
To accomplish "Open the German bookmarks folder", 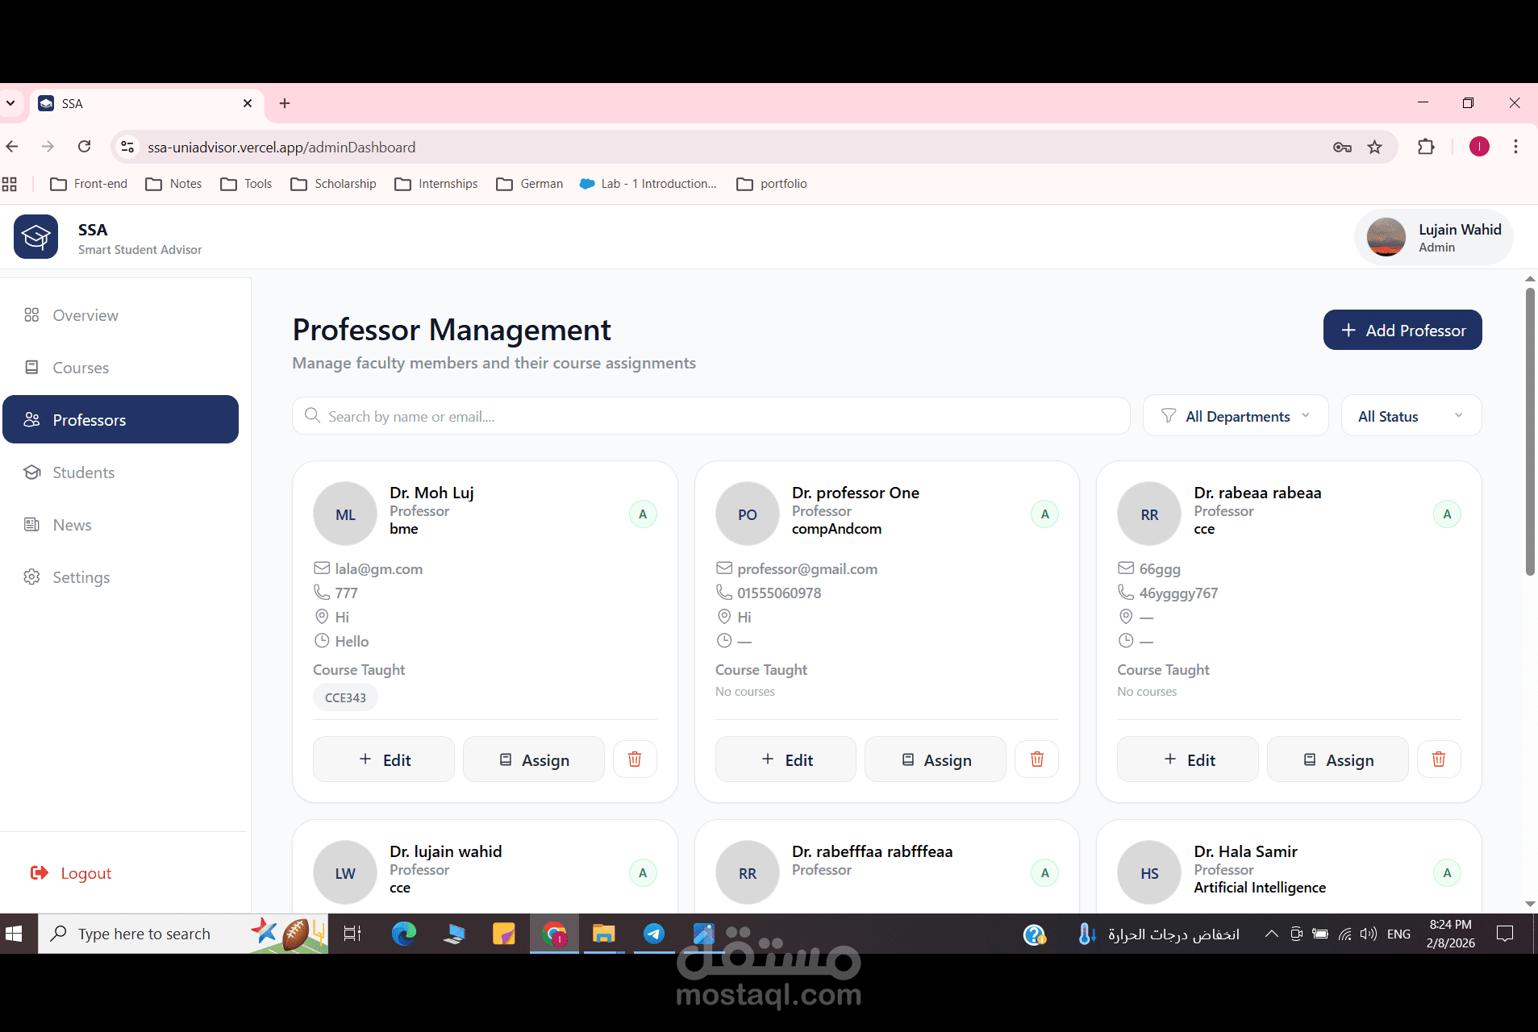I will (x=530, y=184).
